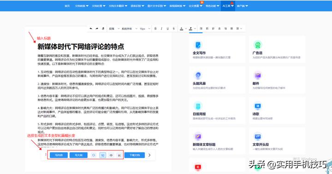Click paragraph beginning '5. 形式多样'
The width and height of the screenshot is (332, 174).
pyautogui.click(x=98, y=128)
